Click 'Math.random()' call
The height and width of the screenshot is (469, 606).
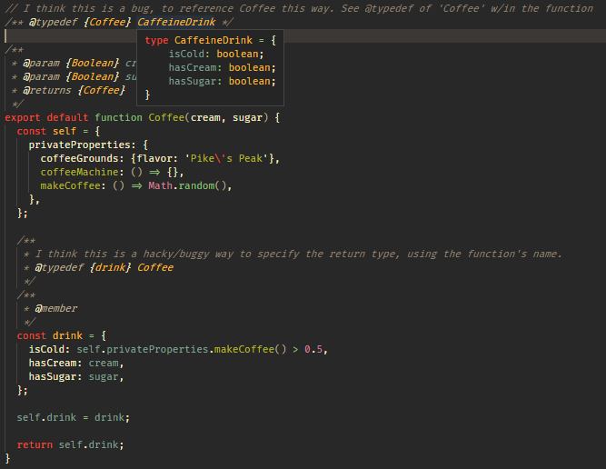[x=187, y=185]
